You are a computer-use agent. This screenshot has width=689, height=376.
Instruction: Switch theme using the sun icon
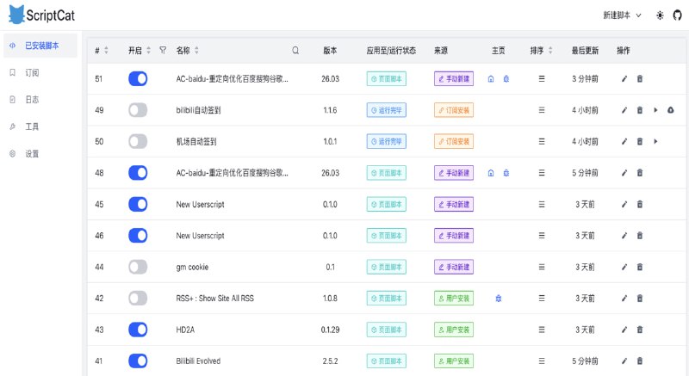[x=660, y=15]
